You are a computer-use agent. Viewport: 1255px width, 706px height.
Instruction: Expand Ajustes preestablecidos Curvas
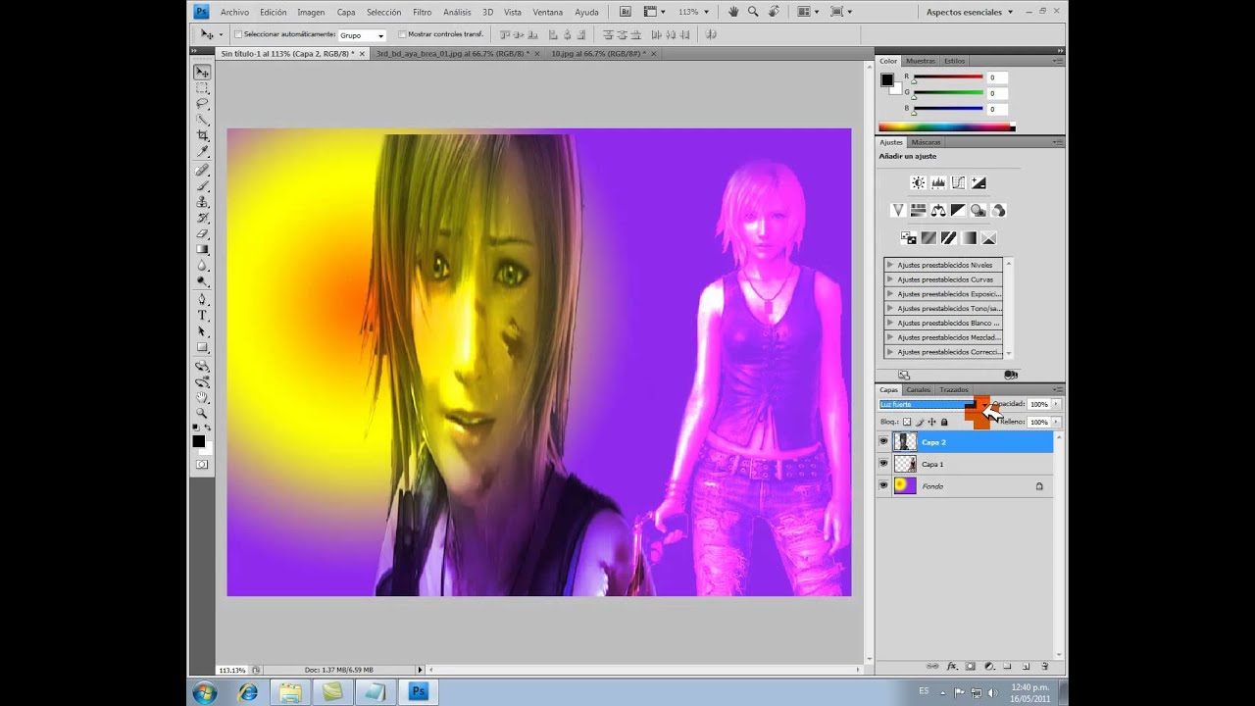click(x=889, y=279)
